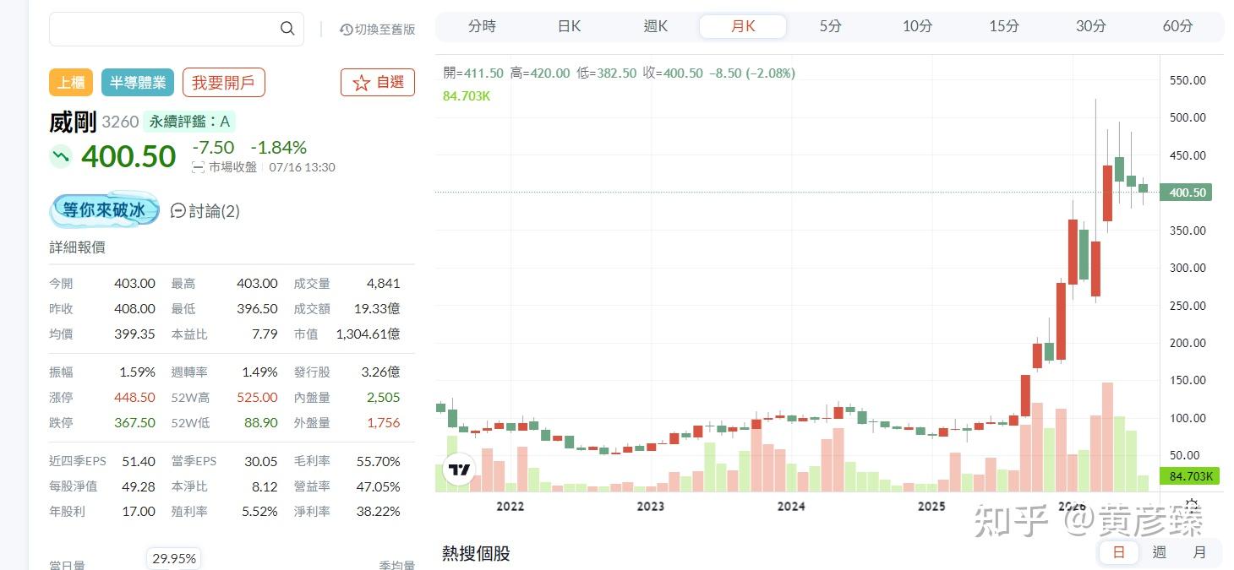Click 成交額 value 19.33億
This screenshot has width=1234, height=570.
(377, 309)
